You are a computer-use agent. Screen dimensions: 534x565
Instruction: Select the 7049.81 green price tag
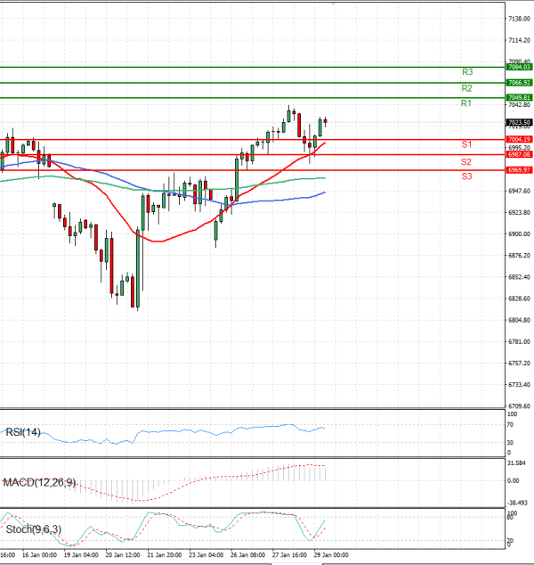pyautogui.click(x=518, y=97)
